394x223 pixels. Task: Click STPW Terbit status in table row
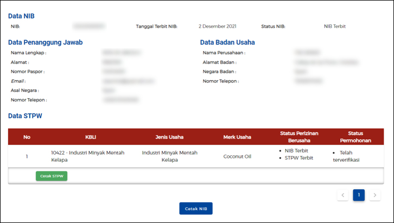[x=300, y=158]
